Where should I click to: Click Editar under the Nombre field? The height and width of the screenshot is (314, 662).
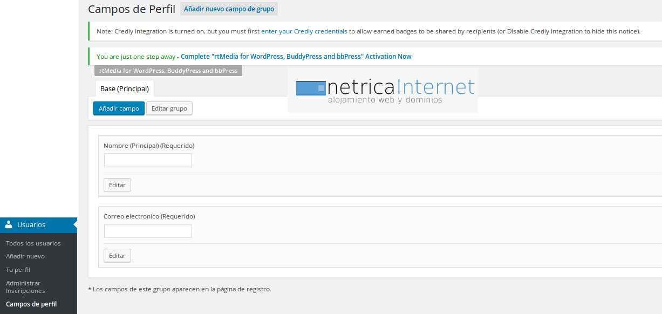pos(117,185)
